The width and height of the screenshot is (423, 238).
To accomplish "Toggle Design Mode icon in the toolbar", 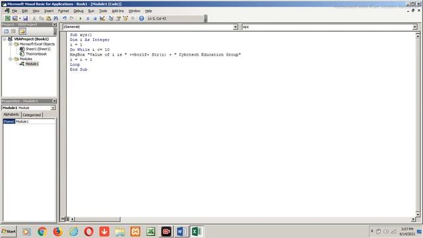I will point(102,19).
